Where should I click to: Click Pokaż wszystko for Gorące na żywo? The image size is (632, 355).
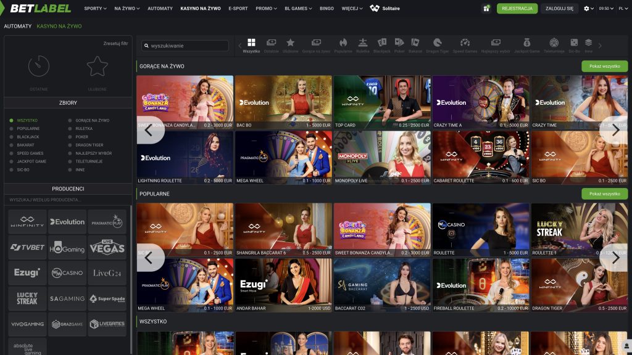click(x=604, y=66)
